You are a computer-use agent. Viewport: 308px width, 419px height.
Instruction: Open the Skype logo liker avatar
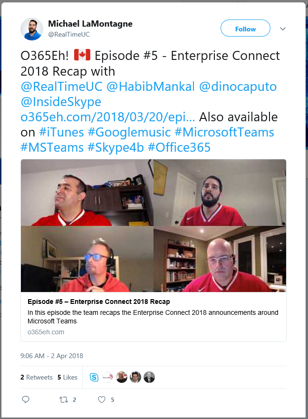tap(94, 377)
